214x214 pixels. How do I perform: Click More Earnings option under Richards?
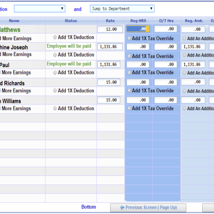pyautogui.click(x=15, y=91)
